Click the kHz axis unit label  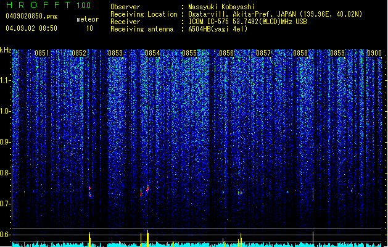tap(6, 50)
